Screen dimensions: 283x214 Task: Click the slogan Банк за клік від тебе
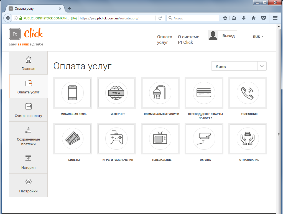[x=26, y=44]
